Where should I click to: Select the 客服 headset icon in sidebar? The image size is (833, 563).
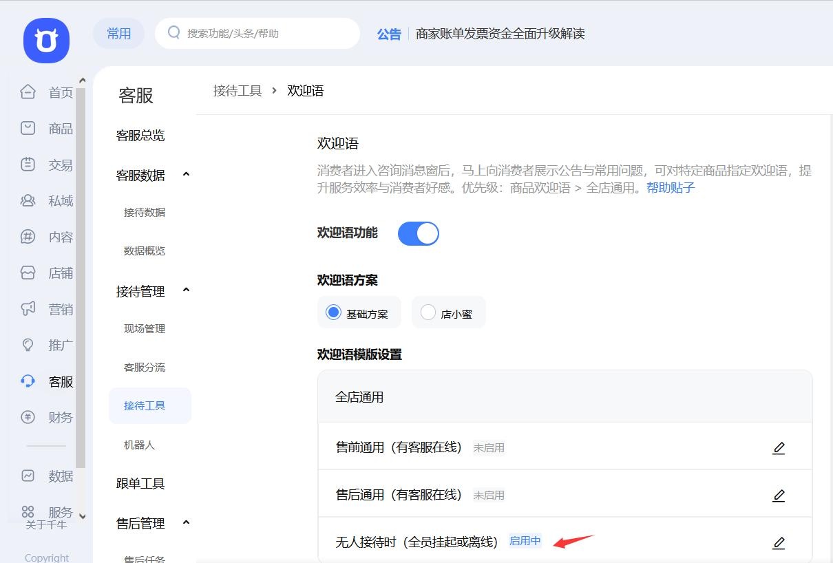tap(28, 381)
